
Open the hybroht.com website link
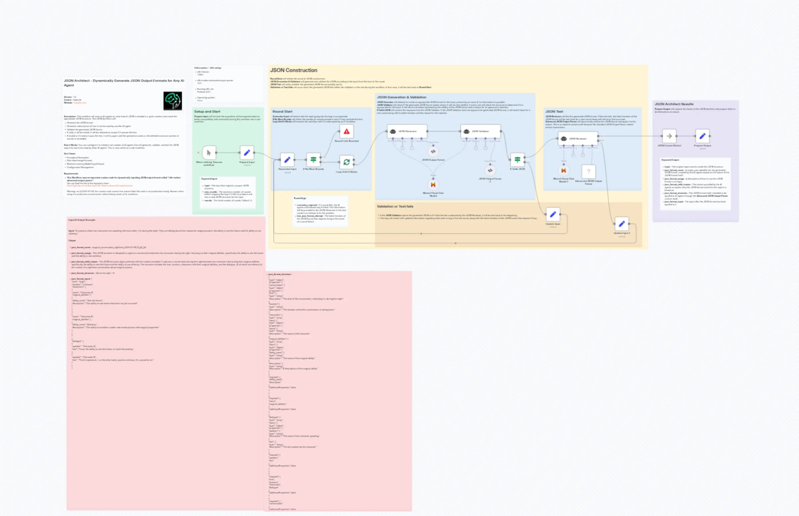click(80, 103)
